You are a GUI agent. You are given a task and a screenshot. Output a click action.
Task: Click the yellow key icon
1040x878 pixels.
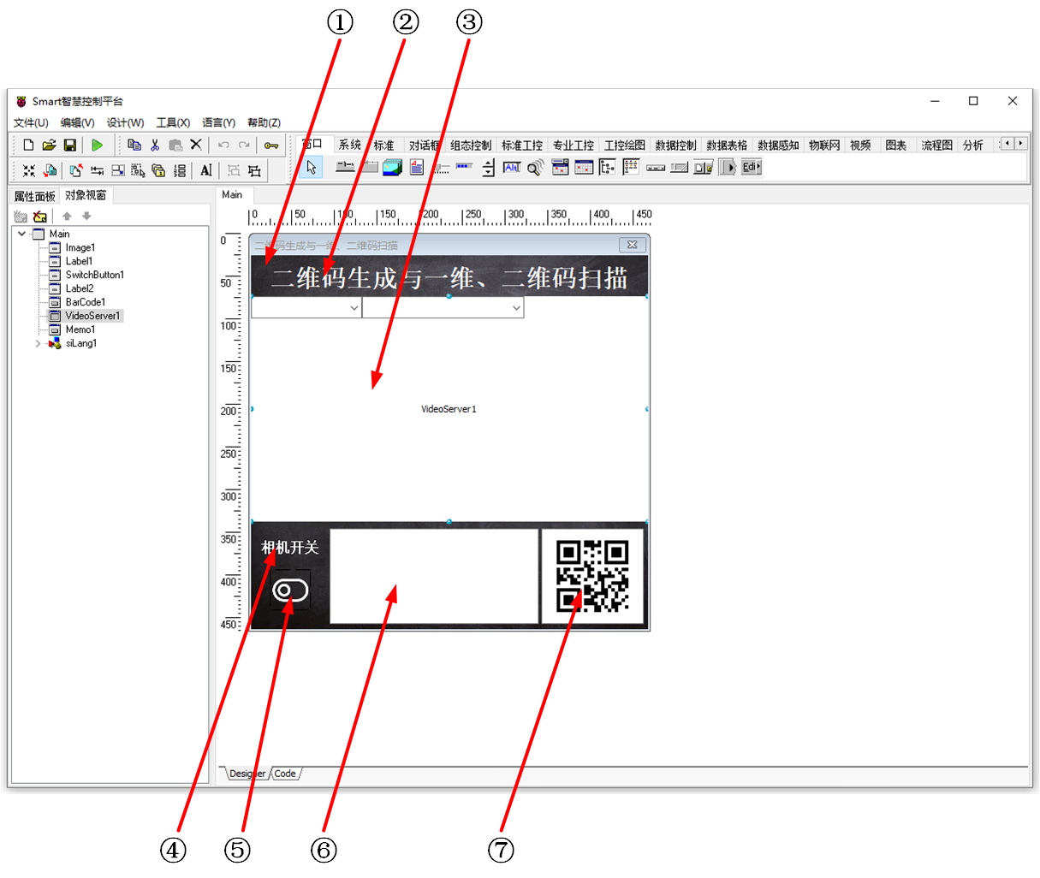coord(271,145)
